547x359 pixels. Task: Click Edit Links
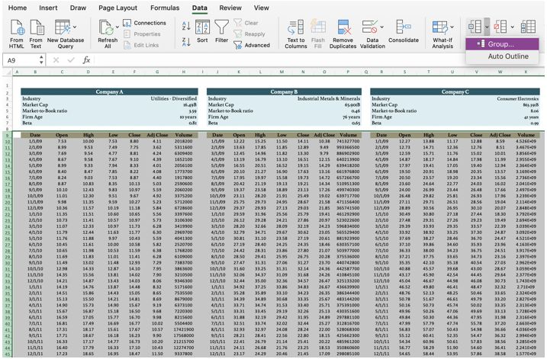(x=141, y=45)
